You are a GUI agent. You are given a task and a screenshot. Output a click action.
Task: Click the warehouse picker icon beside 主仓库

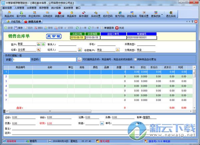pos(39,50)
